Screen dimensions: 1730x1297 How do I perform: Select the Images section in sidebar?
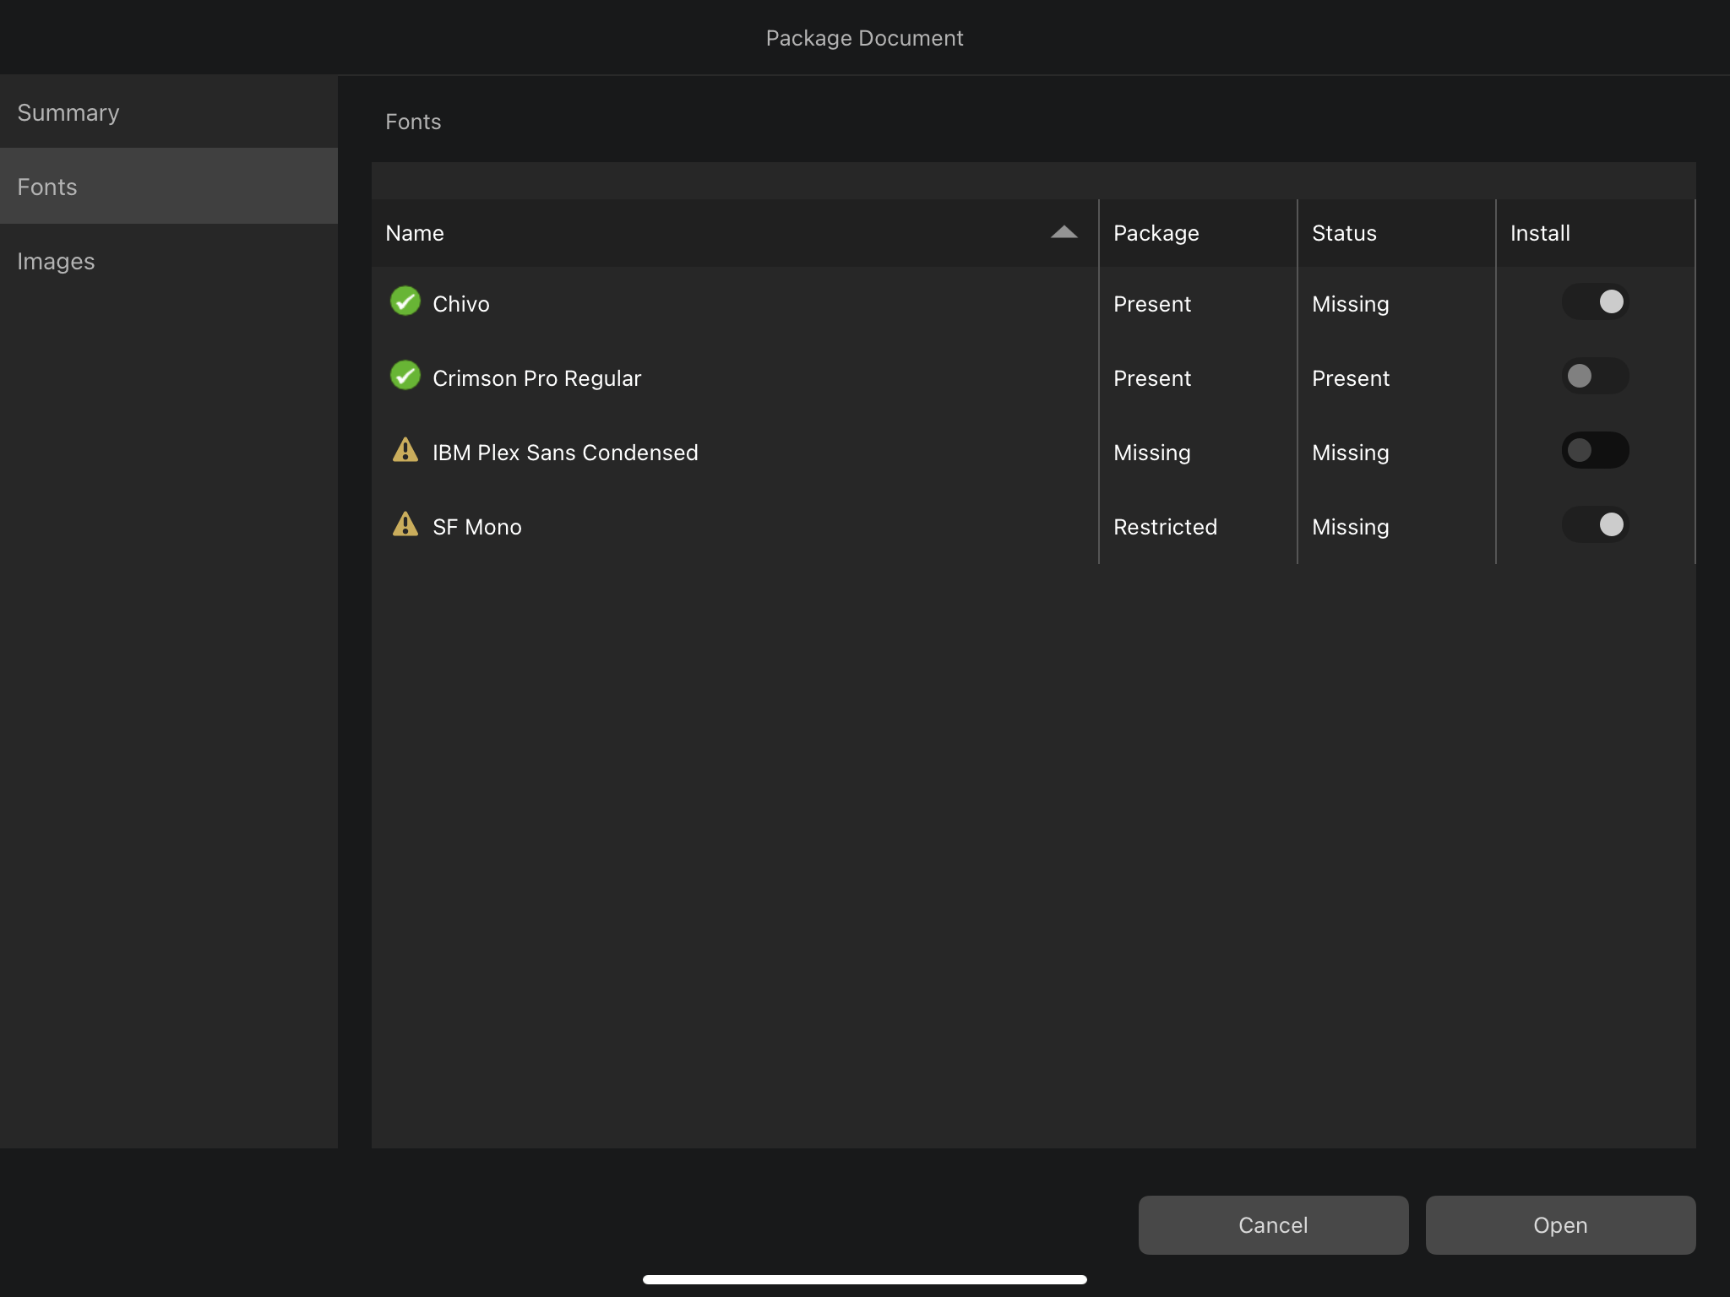(56, 260)
